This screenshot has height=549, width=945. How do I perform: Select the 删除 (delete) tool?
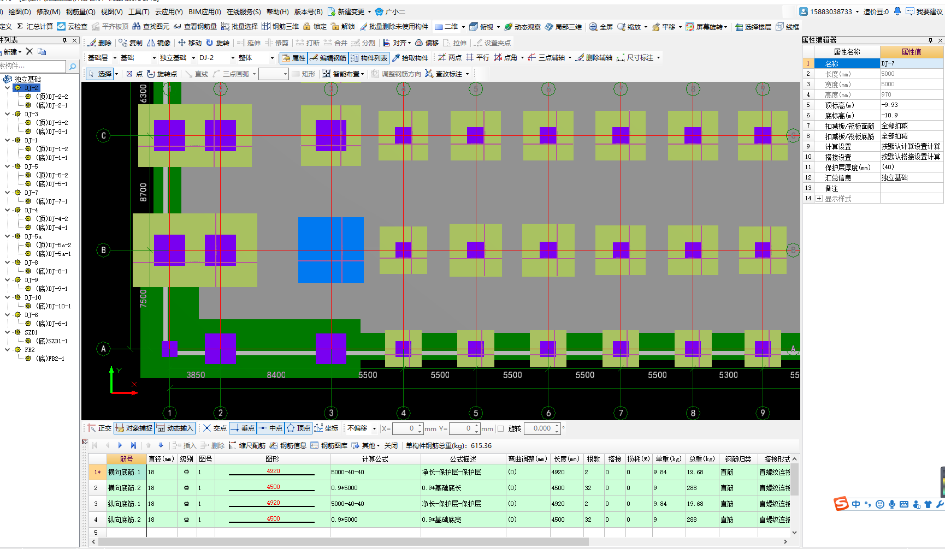(x=100, y=43)
